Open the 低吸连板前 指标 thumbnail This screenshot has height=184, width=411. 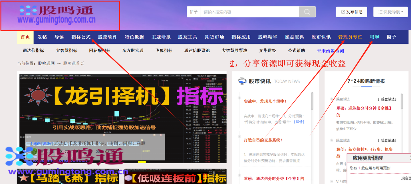coord(176,176)
